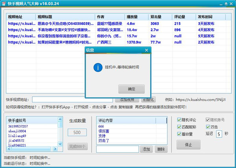Click play count 4.6w cell

(131, 24)
